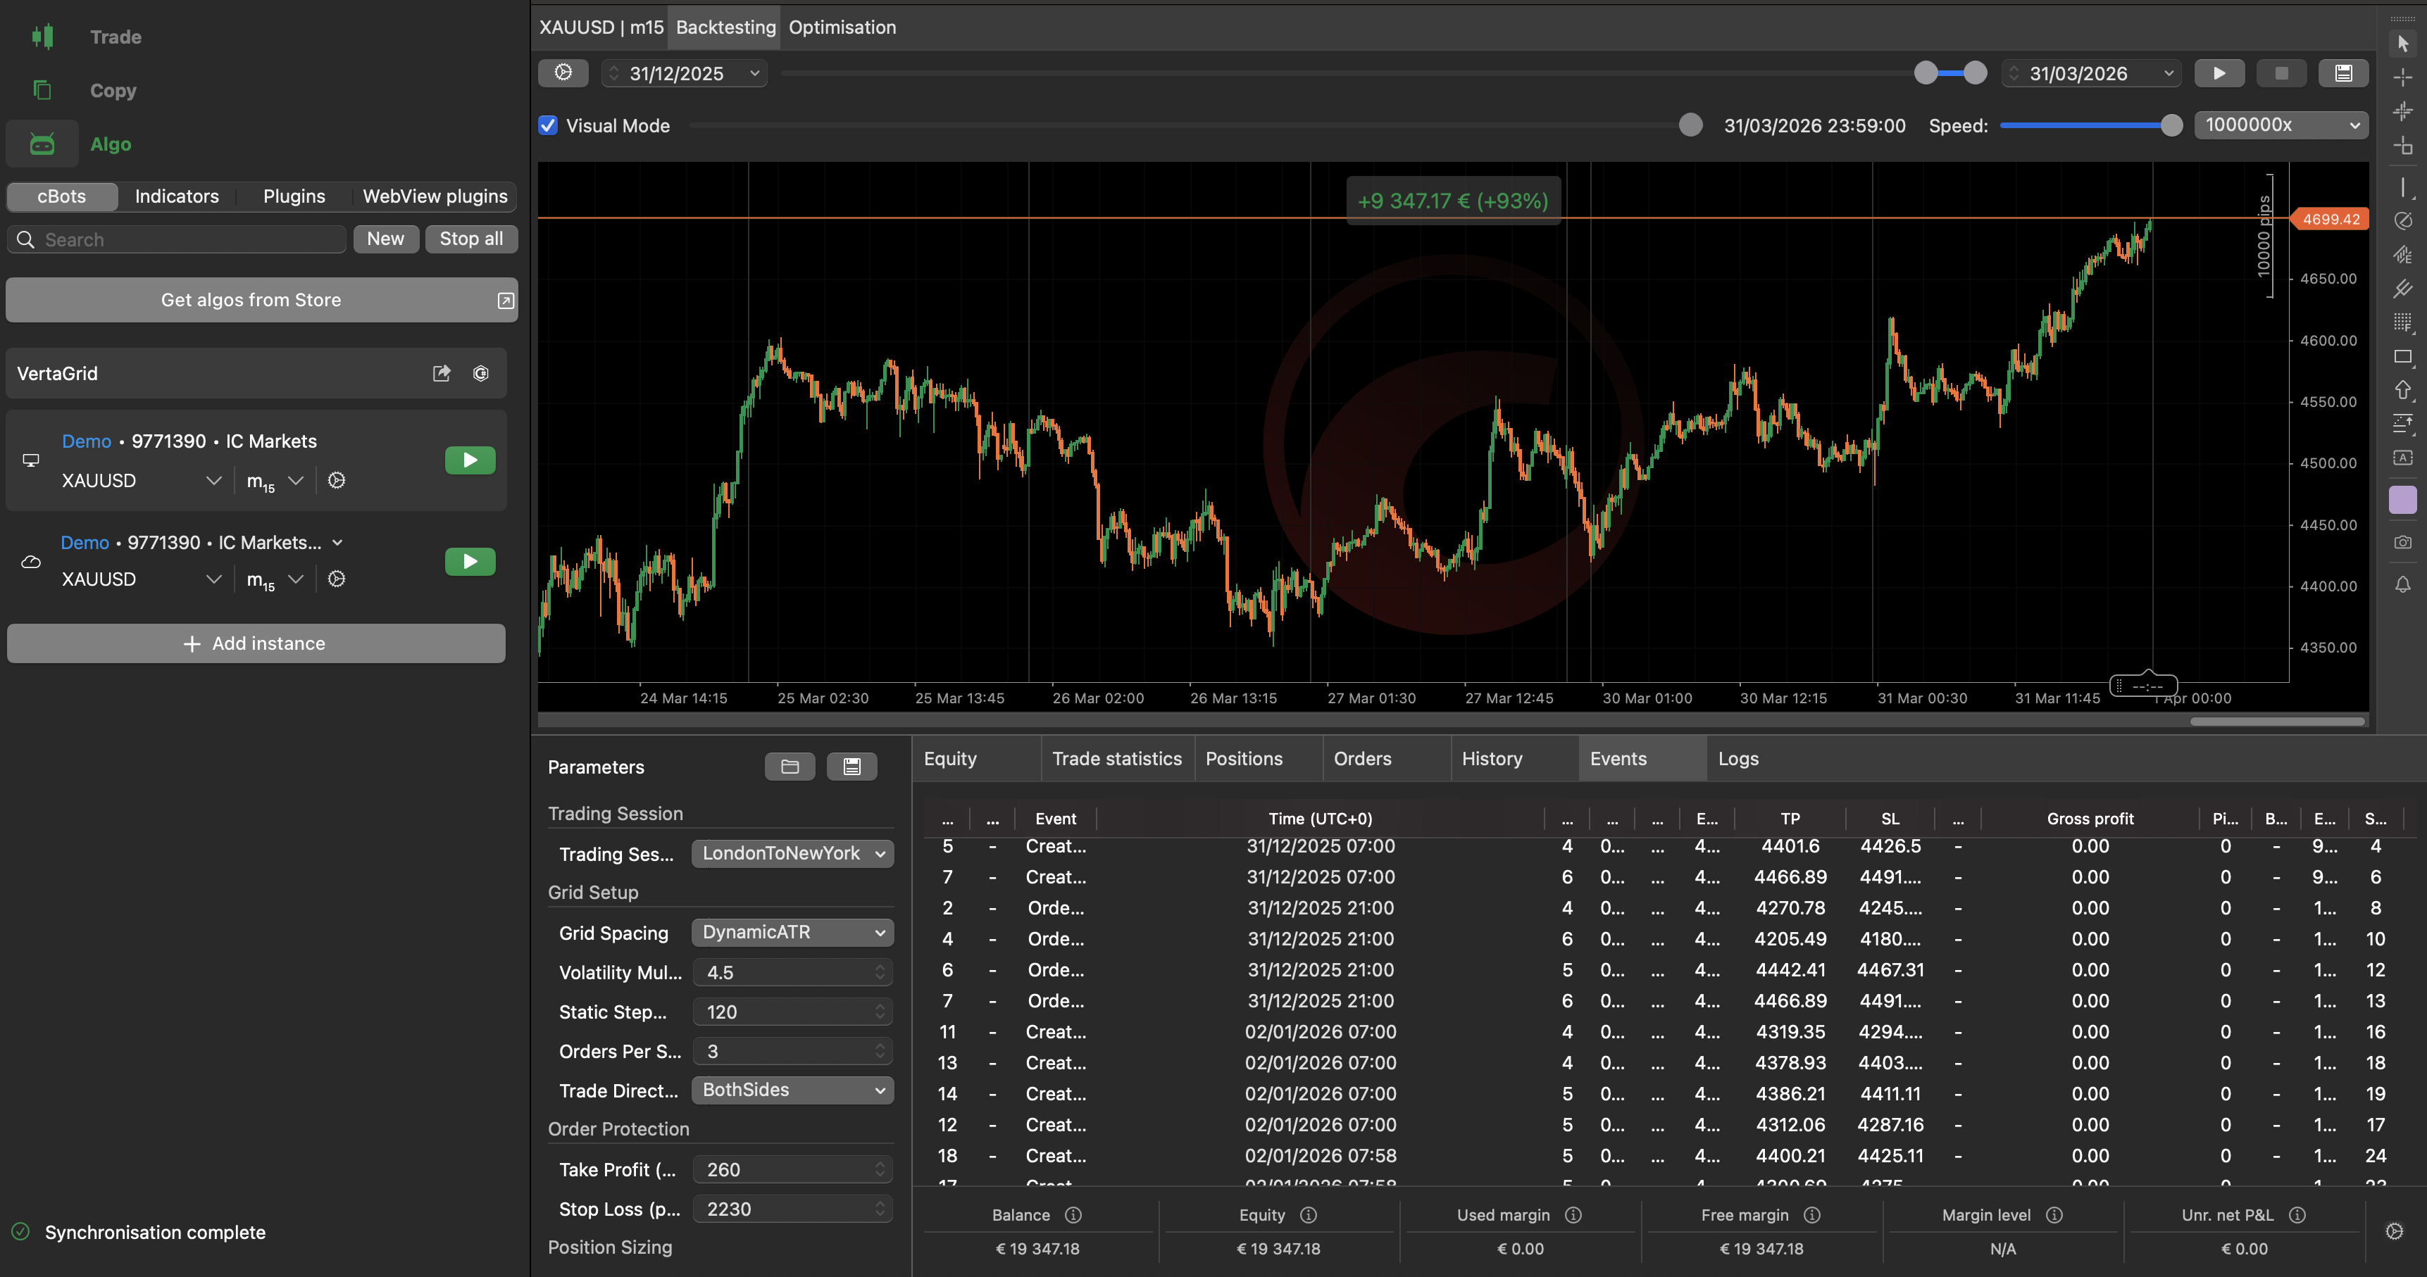Click the Add instance button

coord(256,644)
